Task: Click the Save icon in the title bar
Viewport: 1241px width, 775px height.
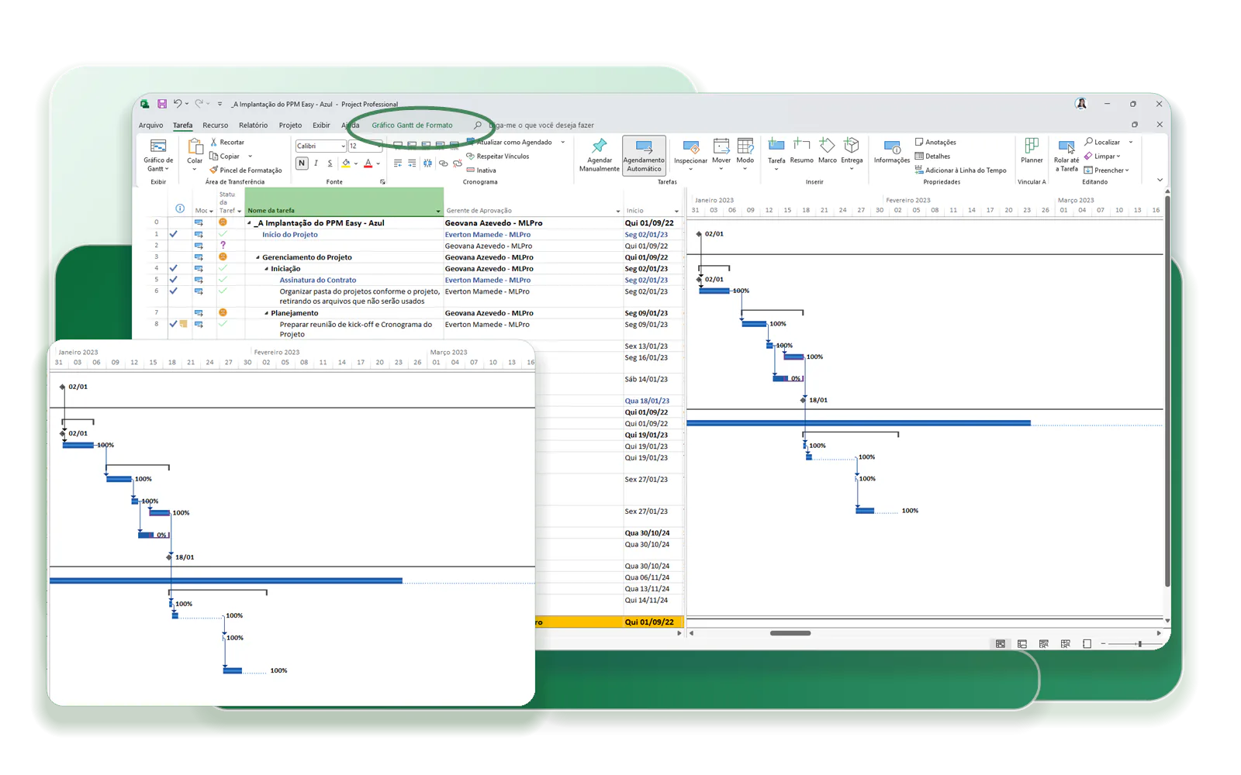Action: (x=162, y=104)
